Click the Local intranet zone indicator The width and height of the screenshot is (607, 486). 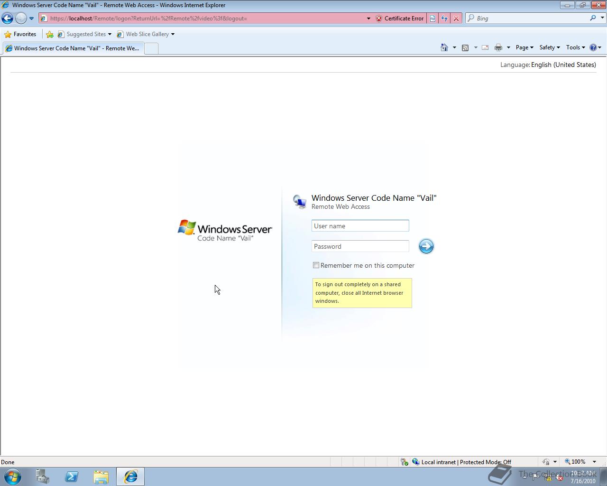pos(461,462)
